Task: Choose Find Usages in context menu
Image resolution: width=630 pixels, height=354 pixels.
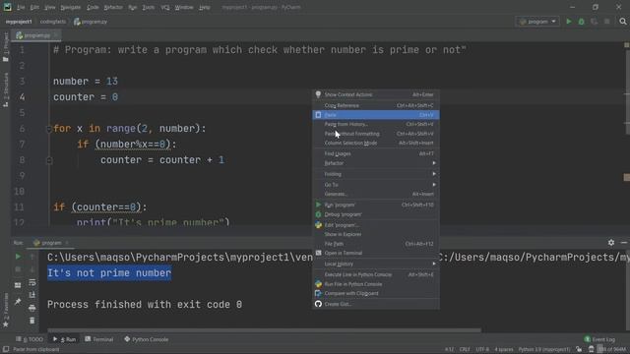Action: pyautogui.click(x=376, y=153)
